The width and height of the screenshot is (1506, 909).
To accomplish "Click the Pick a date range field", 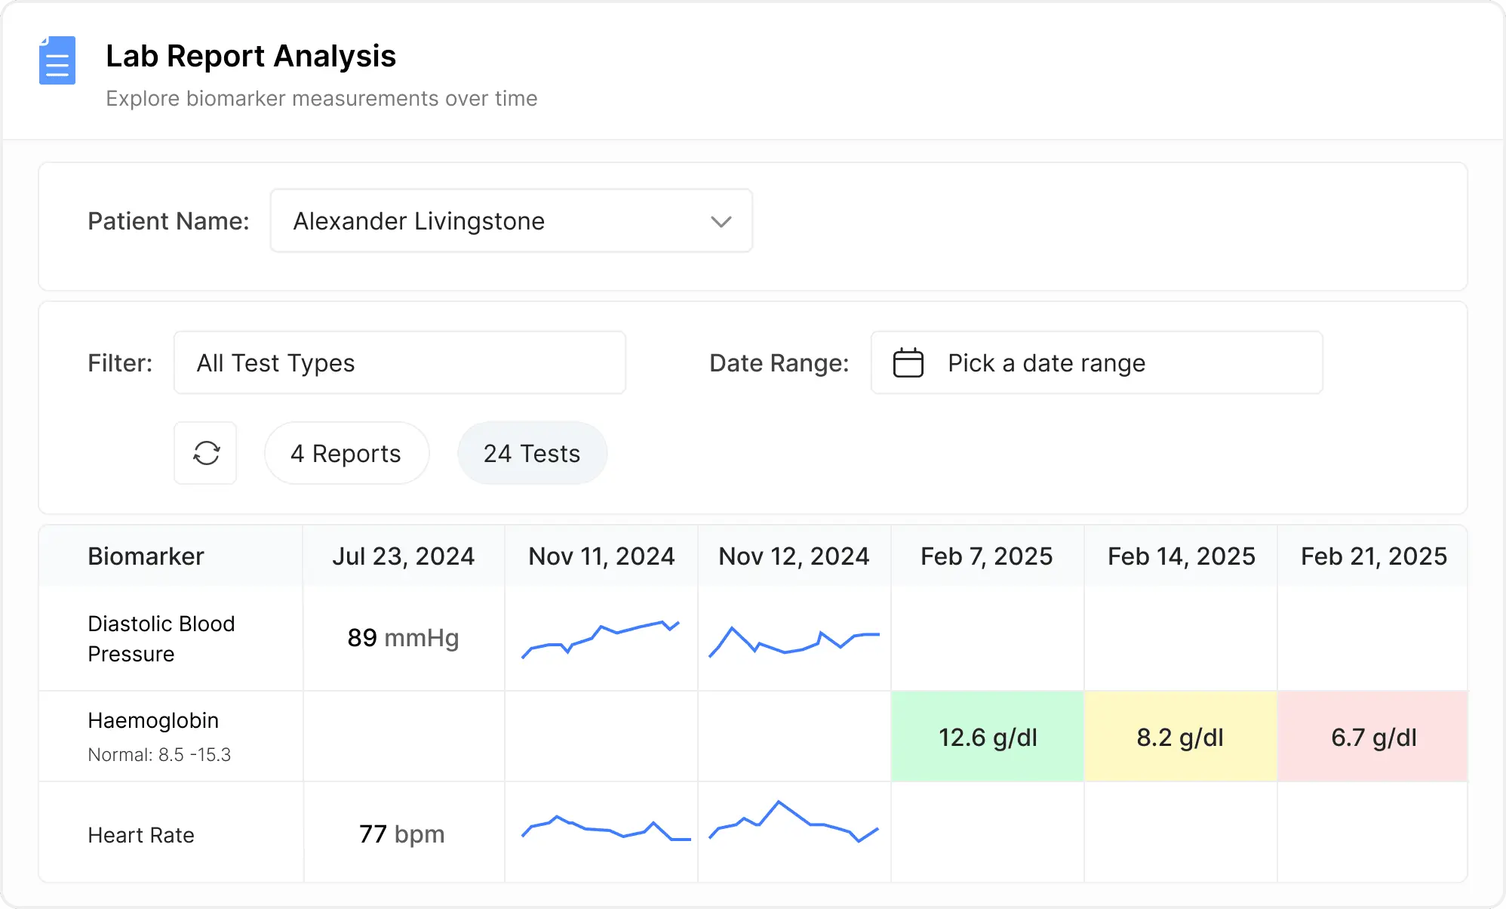I will (x=1096, y=363).
